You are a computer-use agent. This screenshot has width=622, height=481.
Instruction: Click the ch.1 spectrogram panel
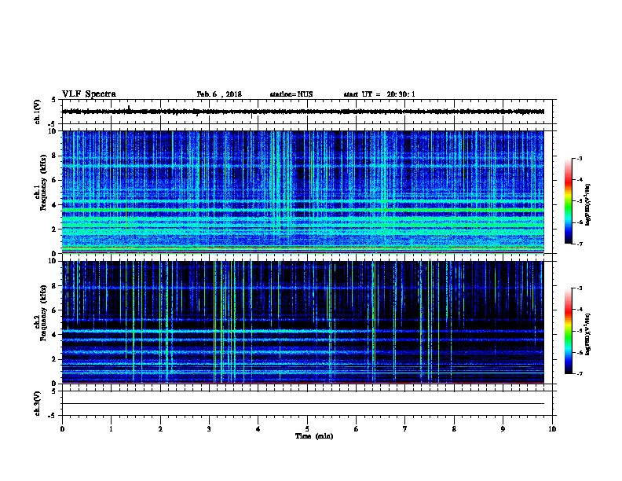coord(303,192)
